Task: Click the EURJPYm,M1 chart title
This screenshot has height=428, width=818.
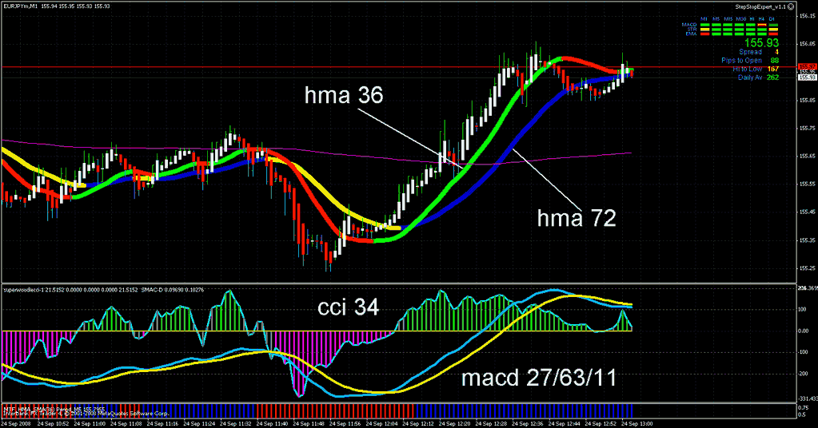Action: [19, 6]
